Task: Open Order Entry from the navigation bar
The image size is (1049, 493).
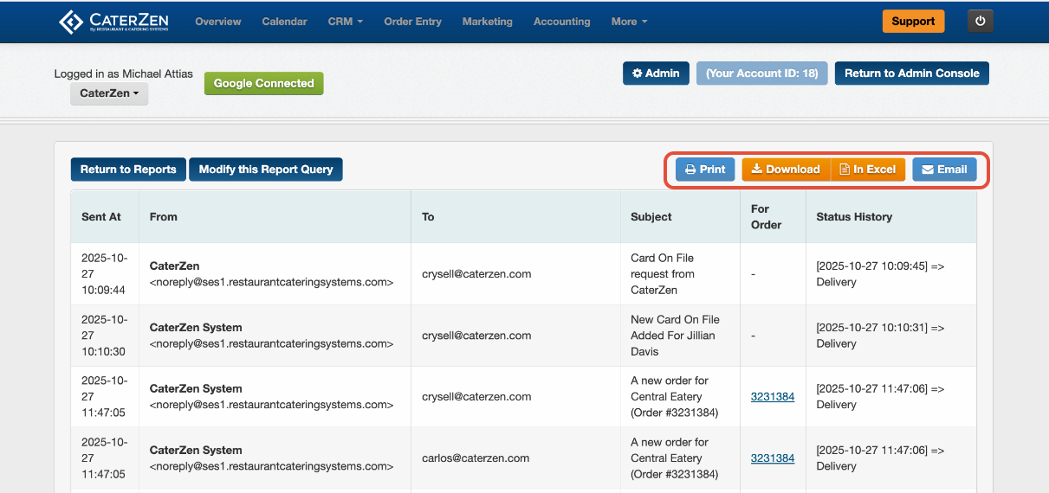Action: [412, 22]
